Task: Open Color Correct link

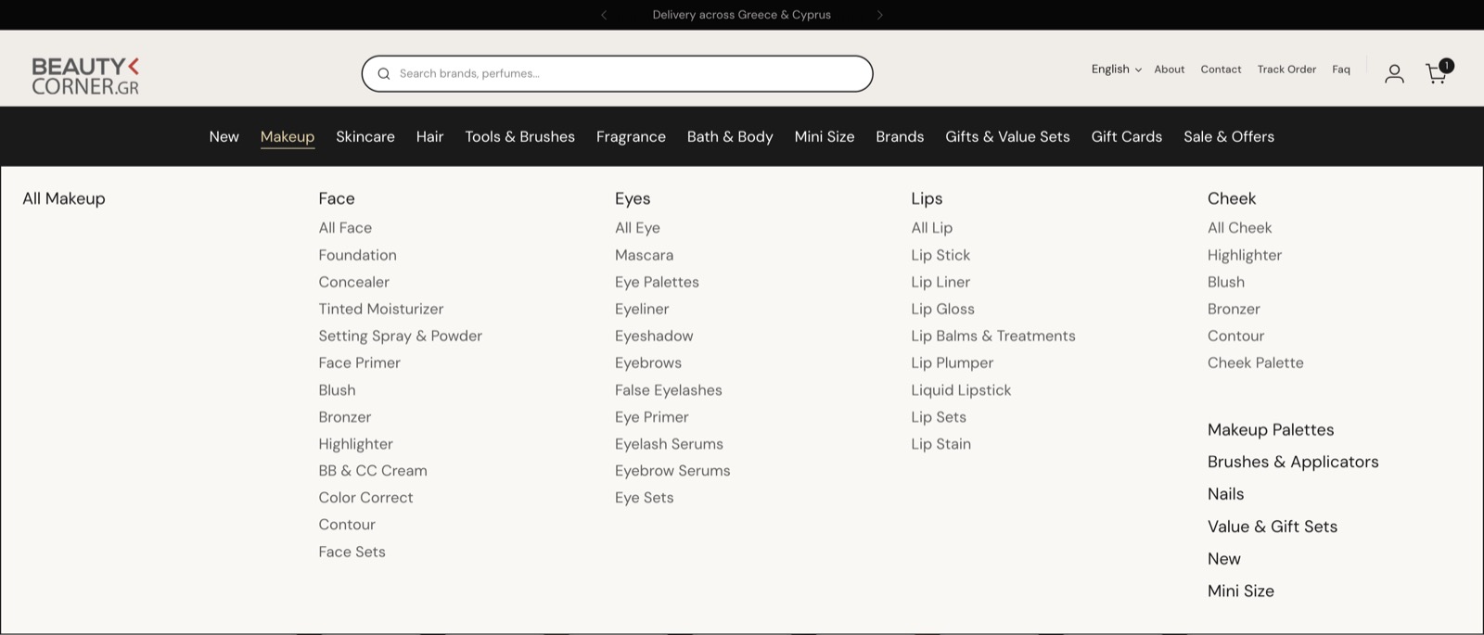Action: [x=365, y=498]
